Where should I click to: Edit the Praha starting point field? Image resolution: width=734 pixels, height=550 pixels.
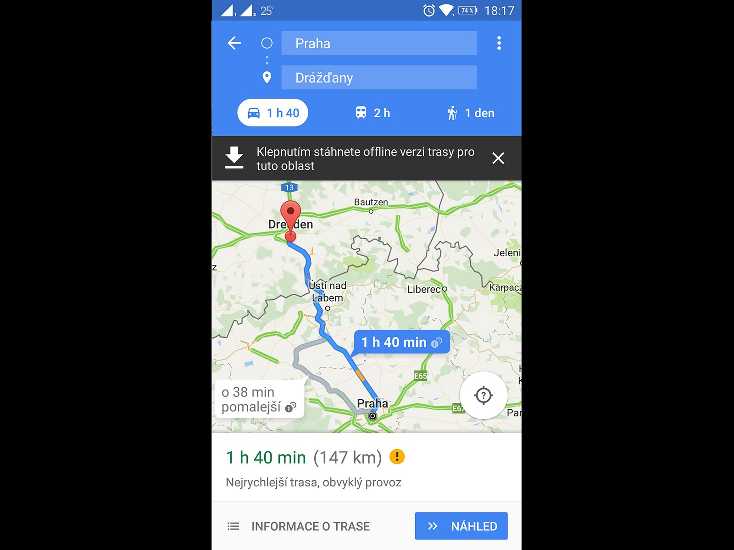379,43
